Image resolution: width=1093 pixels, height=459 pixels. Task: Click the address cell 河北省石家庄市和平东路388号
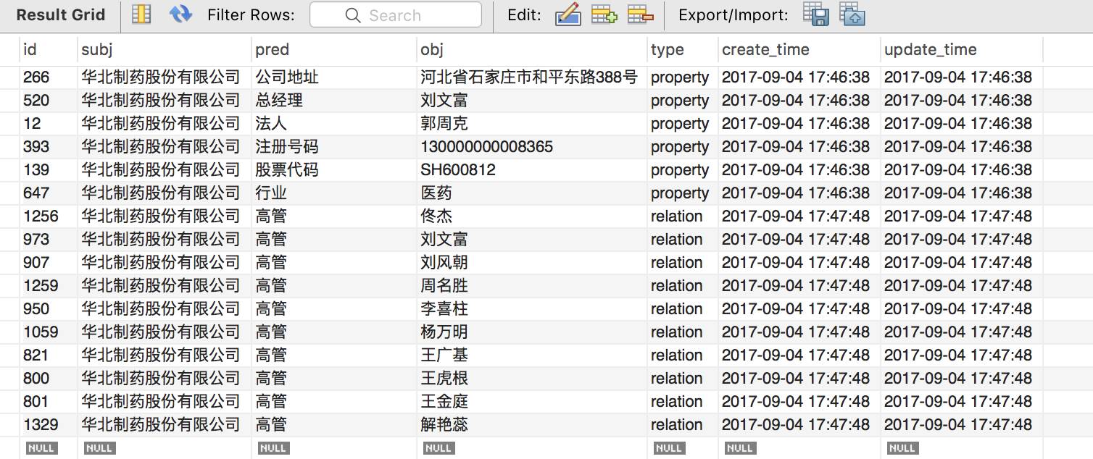(532, 77)
